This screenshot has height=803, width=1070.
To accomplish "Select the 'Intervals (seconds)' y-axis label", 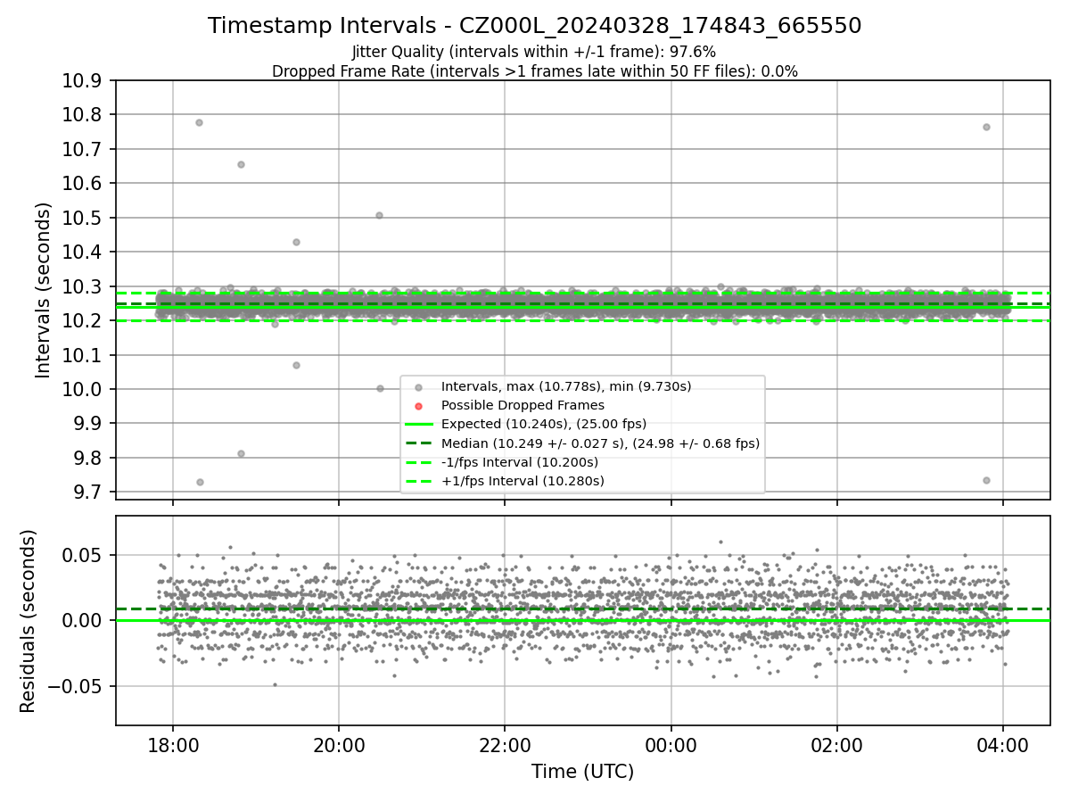I will coord(44,290).
